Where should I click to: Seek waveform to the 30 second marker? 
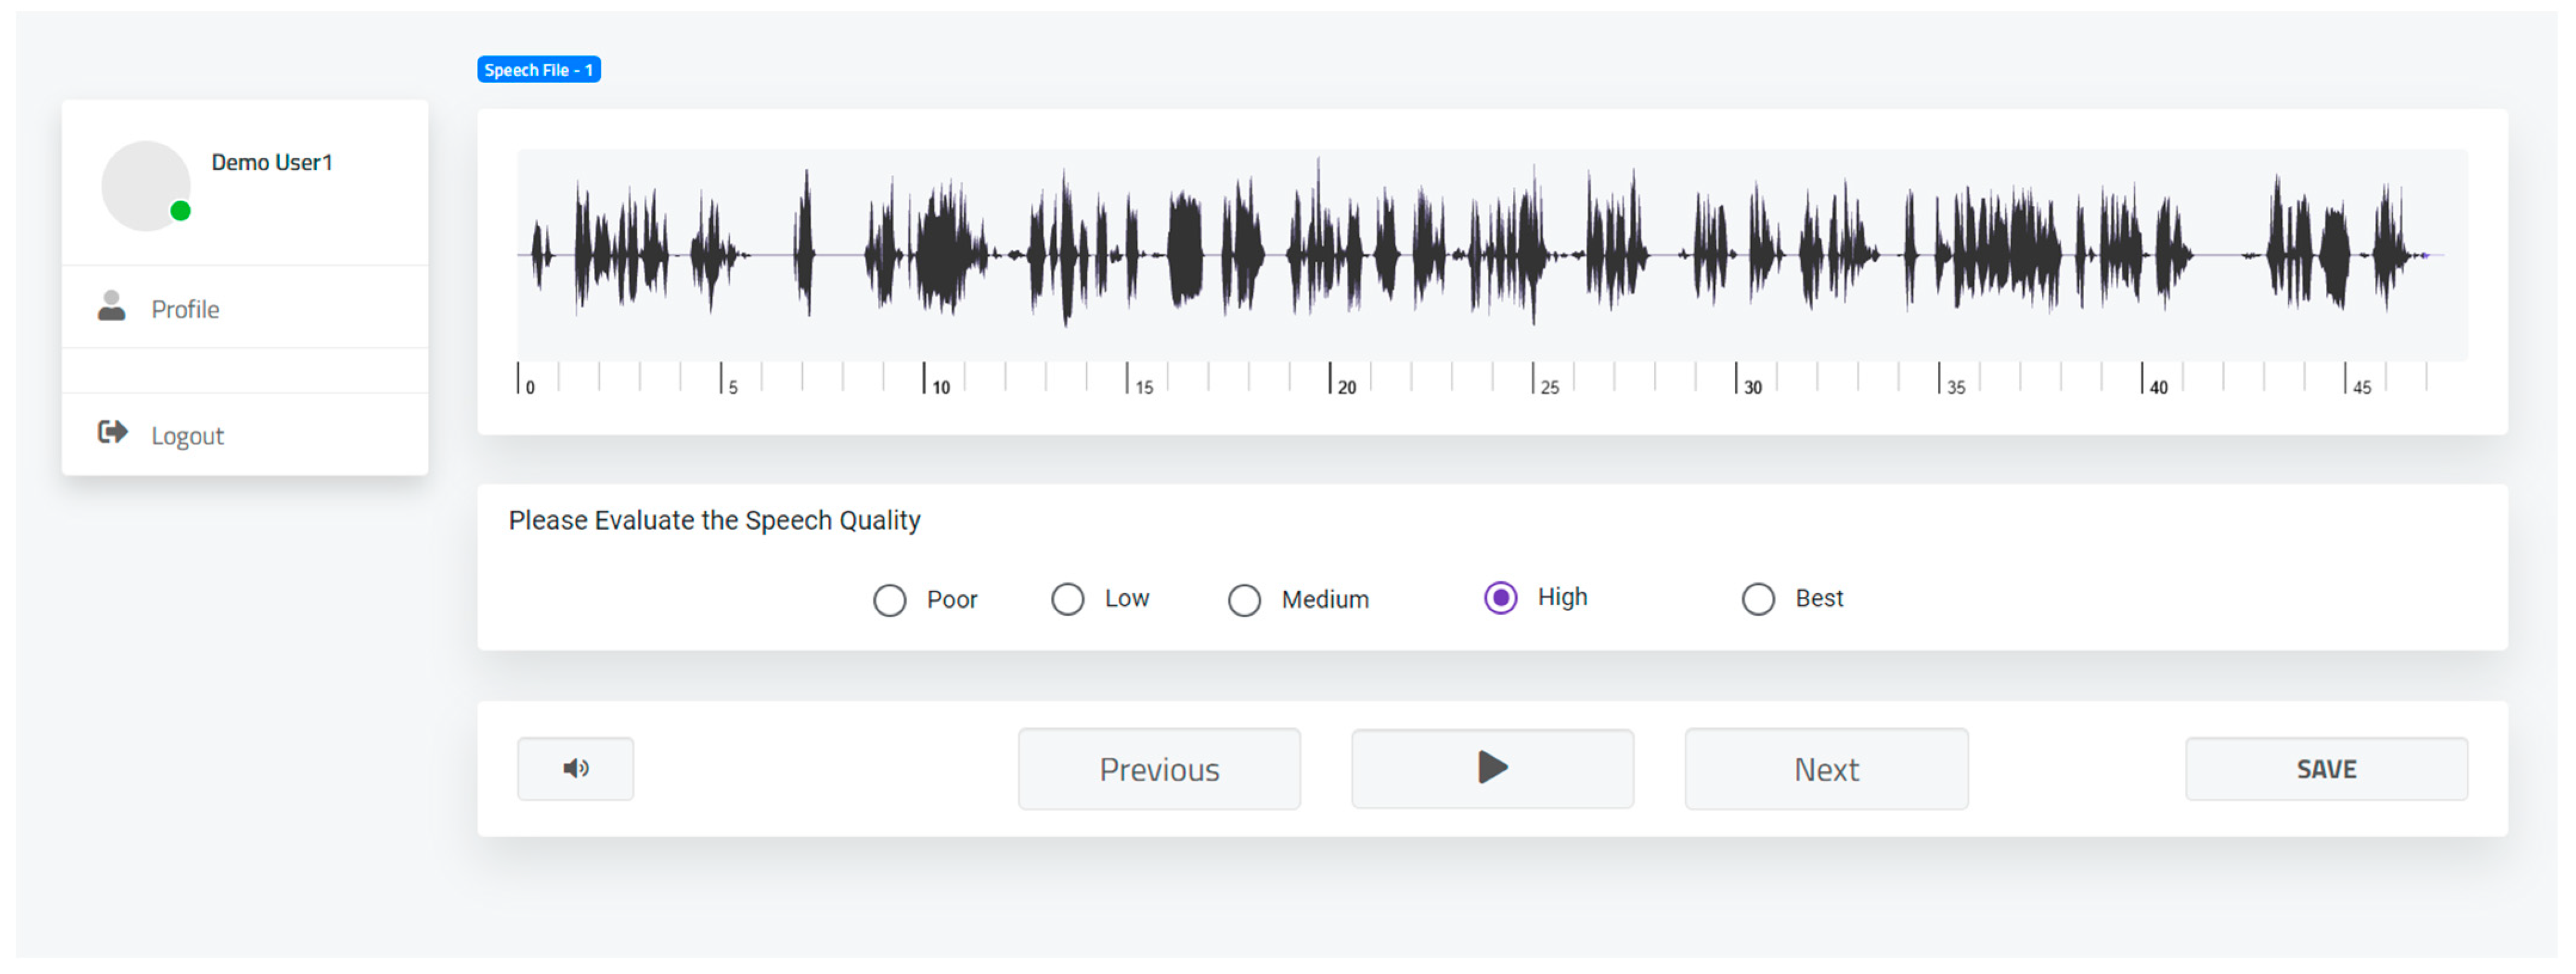click(1736, 379)
